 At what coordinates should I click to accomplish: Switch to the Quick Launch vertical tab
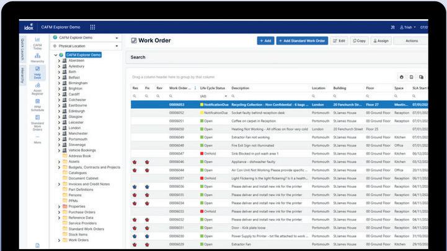click(x=22, y=49)
